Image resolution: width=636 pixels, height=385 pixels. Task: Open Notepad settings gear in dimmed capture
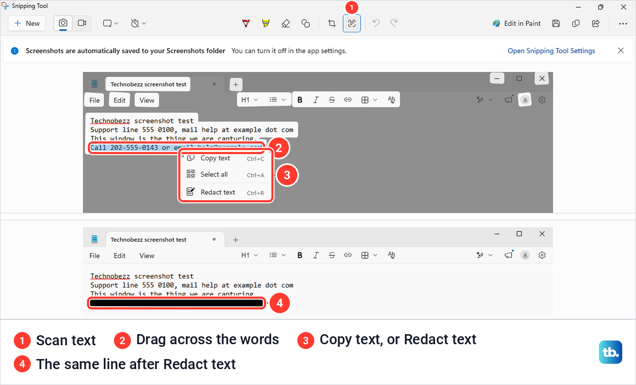tap(542, 100)
